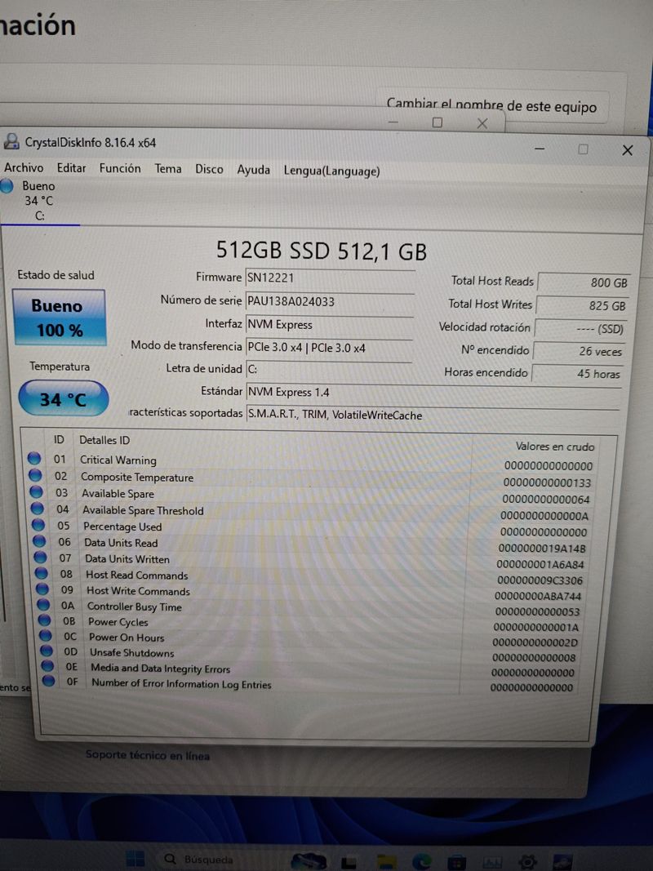Click 'Cambiar el nombre de este equipo' in Settings window

492,105
